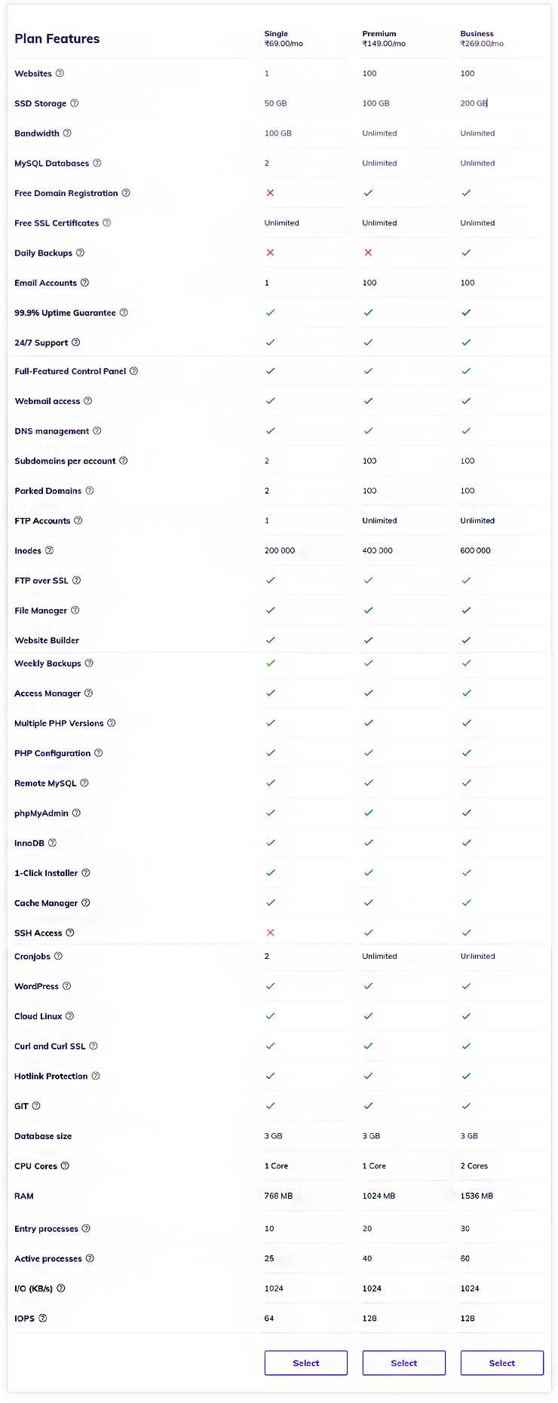Viewport: 558px width, 1403px height.
Task: Open the Free Domain Registration tooltip
Action: (127, 193)
